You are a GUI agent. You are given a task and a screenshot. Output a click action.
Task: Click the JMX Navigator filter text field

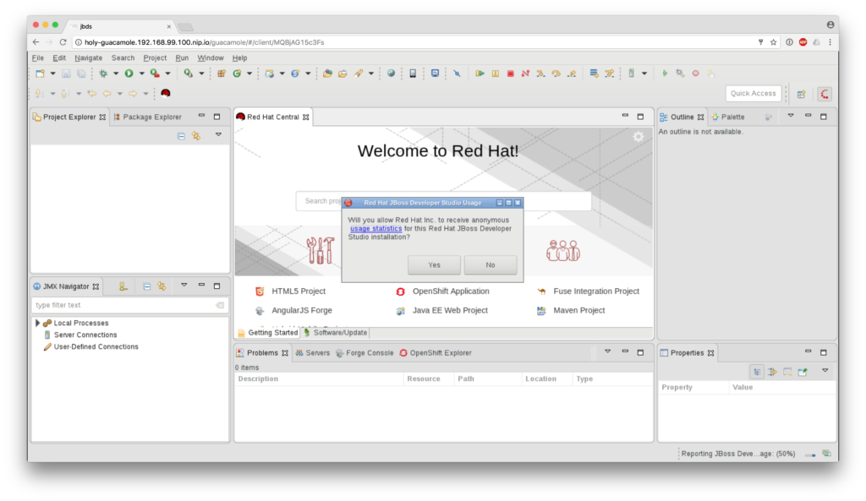click(123, 305)
